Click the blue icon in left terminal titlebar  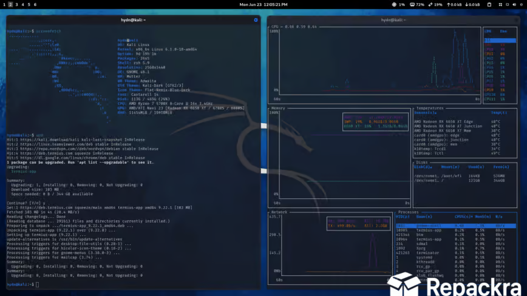click(x=256, y=20)
